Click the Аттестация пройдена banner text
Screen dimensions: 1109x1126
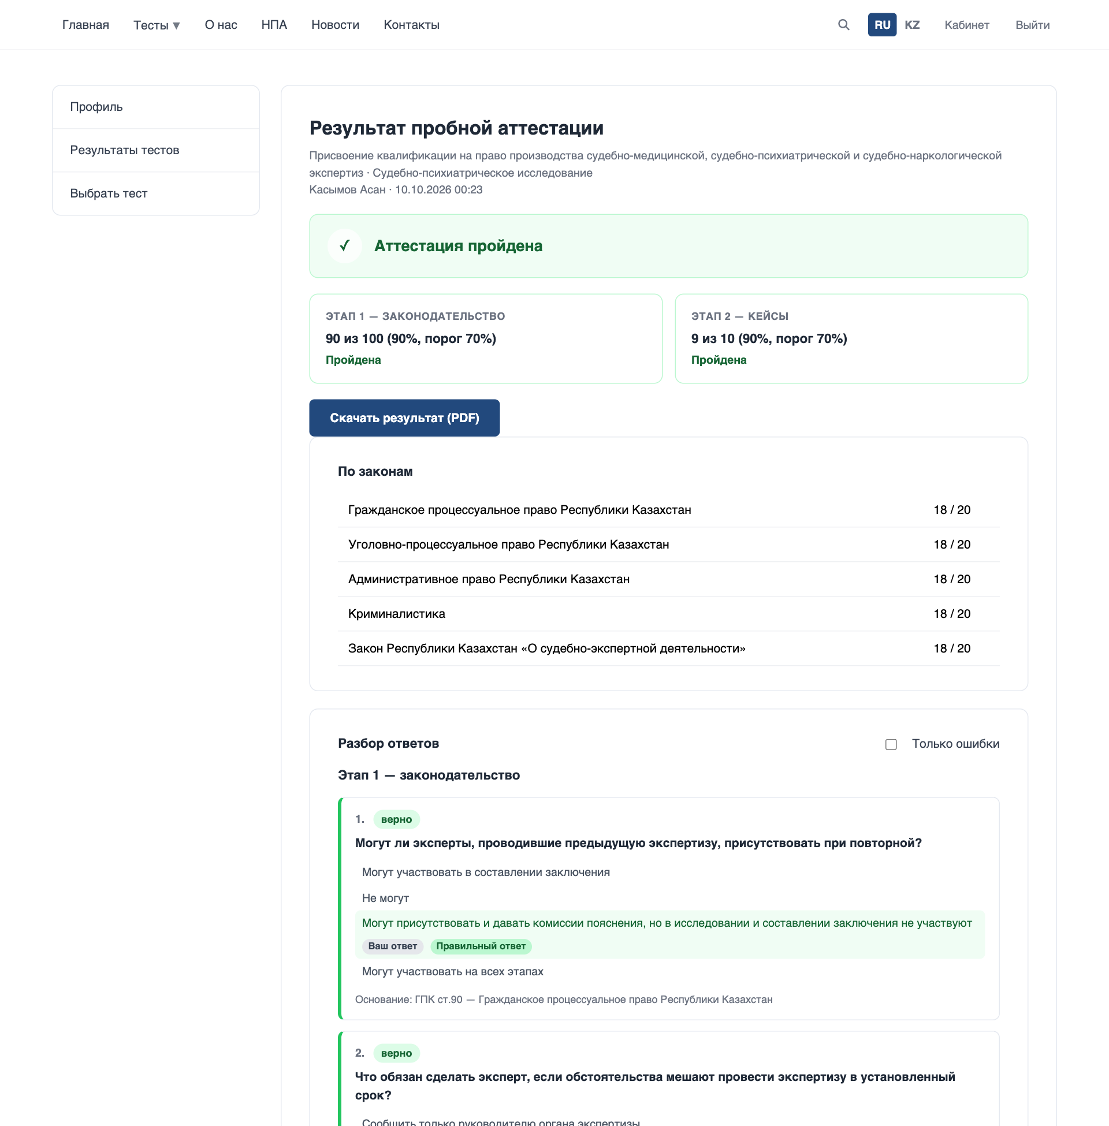pos(459,245)
